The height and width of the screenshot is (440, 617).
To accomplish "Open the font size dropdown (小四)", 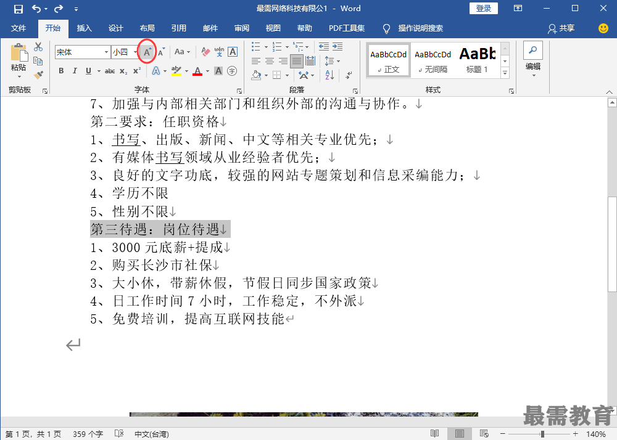I will tap(135, 52).
